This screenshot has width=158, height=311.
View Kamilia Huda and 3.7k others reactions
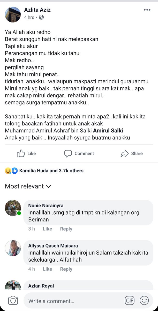click(51, 171)
